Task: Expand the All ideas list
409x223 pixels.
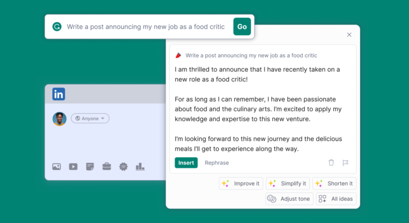Action: [336, 199]
